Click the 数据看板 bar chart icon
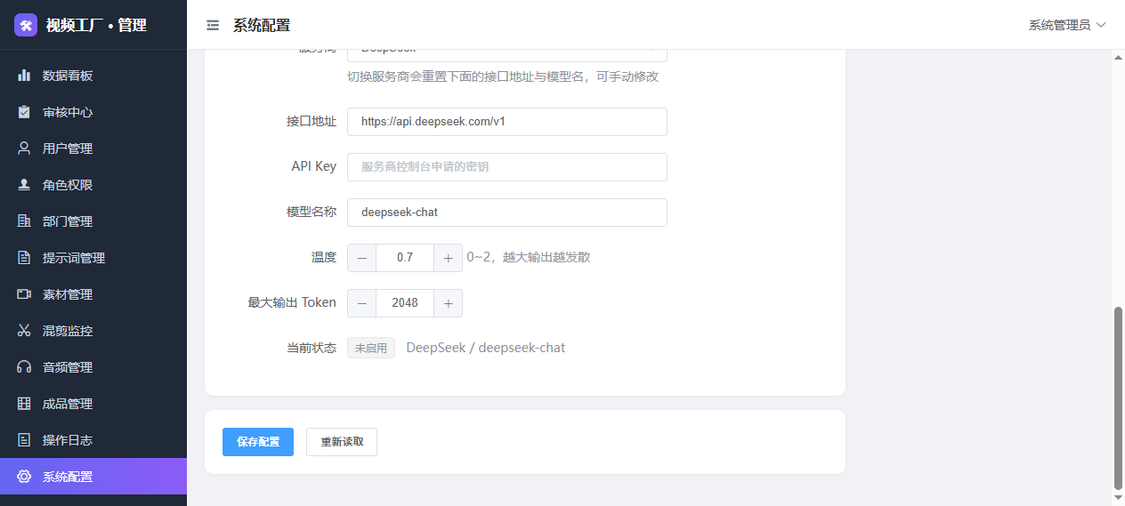1125x506 pixels. point(24,76)
